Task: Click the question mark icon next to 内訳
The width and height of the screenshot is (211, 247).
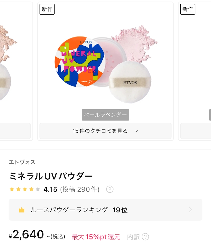Action: [x=145, y=237]
